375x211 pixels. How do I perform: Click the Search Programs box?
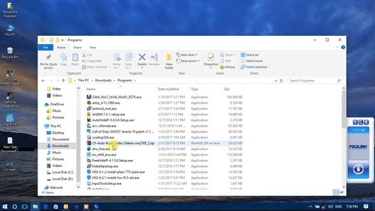point(315,81)
